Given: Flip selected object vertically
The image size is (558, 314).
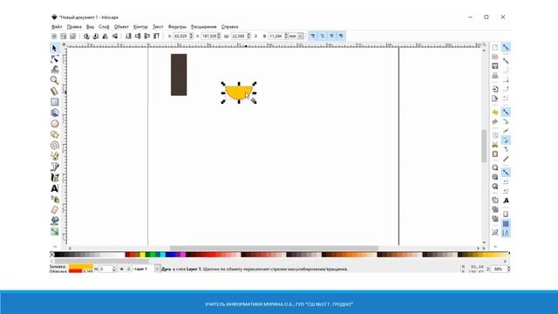Looking at the screenshot, I should (114, 36).
